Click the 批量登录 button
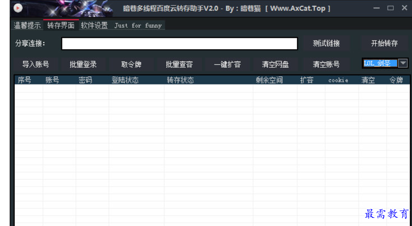 (83, 64)
